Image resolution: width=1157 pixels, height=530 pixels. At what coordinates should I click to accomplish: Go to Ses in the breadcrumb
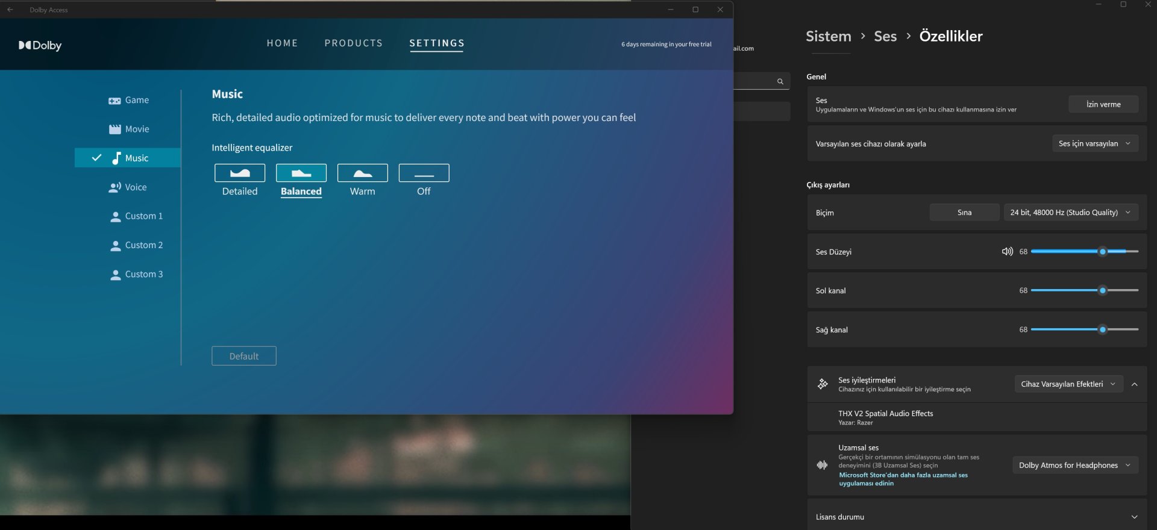885,36
